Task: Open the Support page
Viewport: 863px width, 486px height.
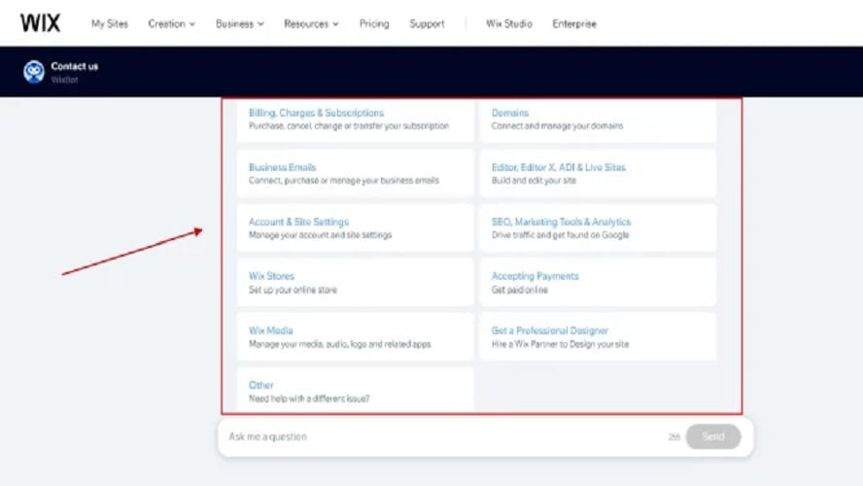Action: [x=427, y=23]
